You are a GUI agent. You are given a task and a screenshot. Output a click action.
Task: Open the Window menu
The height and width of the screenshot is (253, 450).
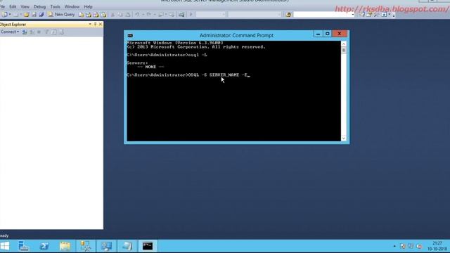point(72,6)
